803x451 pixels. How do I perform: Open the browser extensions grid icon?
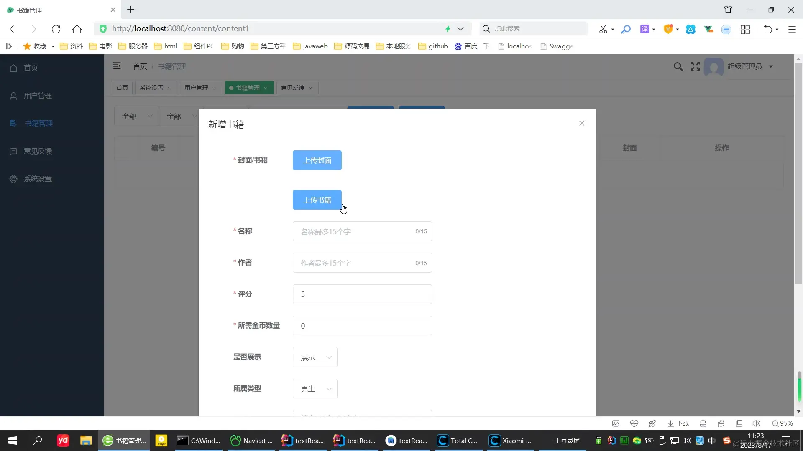745,29
